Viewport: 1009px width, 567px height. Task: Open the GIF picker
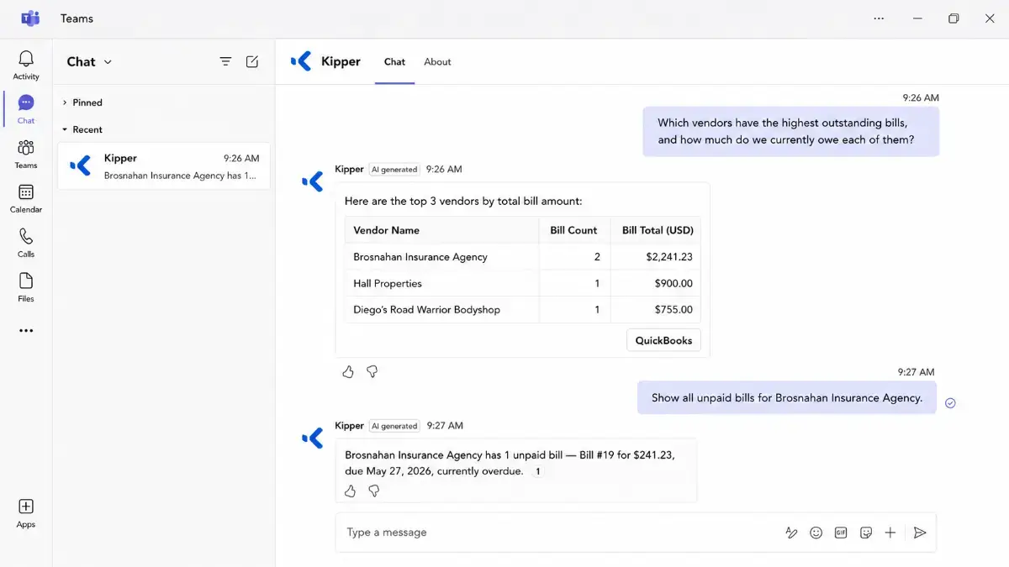pyautogui.click(x=841, y=533)
